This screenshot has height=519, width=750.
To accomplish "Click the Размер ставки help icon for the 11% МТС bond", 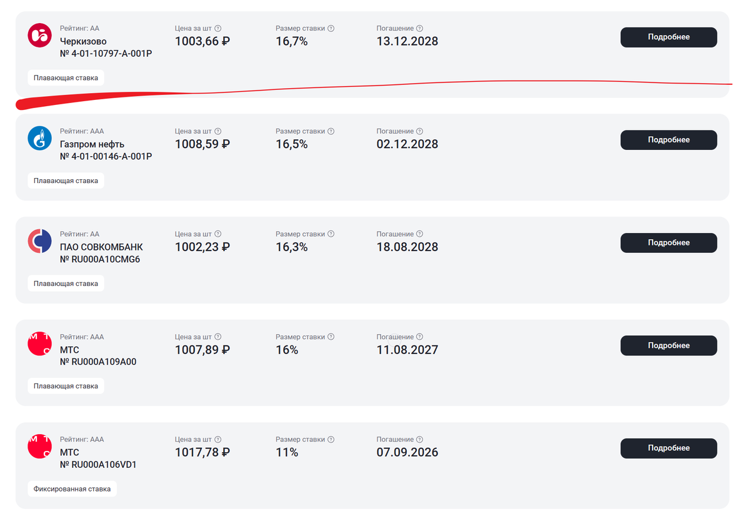I will pyautogui.click(x=331, y=440).
